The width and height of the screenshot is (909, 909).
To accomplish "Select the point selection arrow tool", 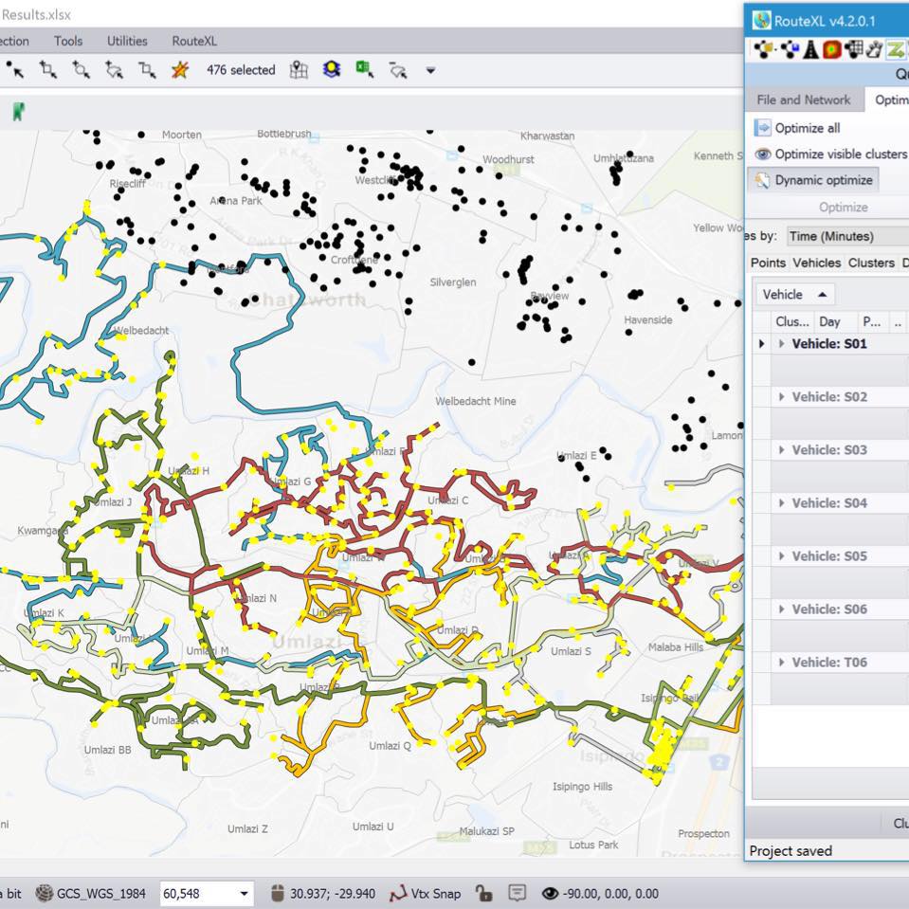I will coord(16,70).
